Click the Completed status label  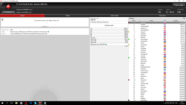[x=8, y=12]
